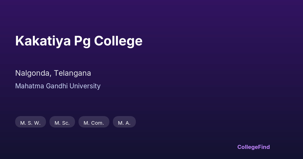The height and width of the screenshot is (159, 303).
Task: Click the word Nalgonda in the location
Action: pyautogui.click(x=33, y=73)
